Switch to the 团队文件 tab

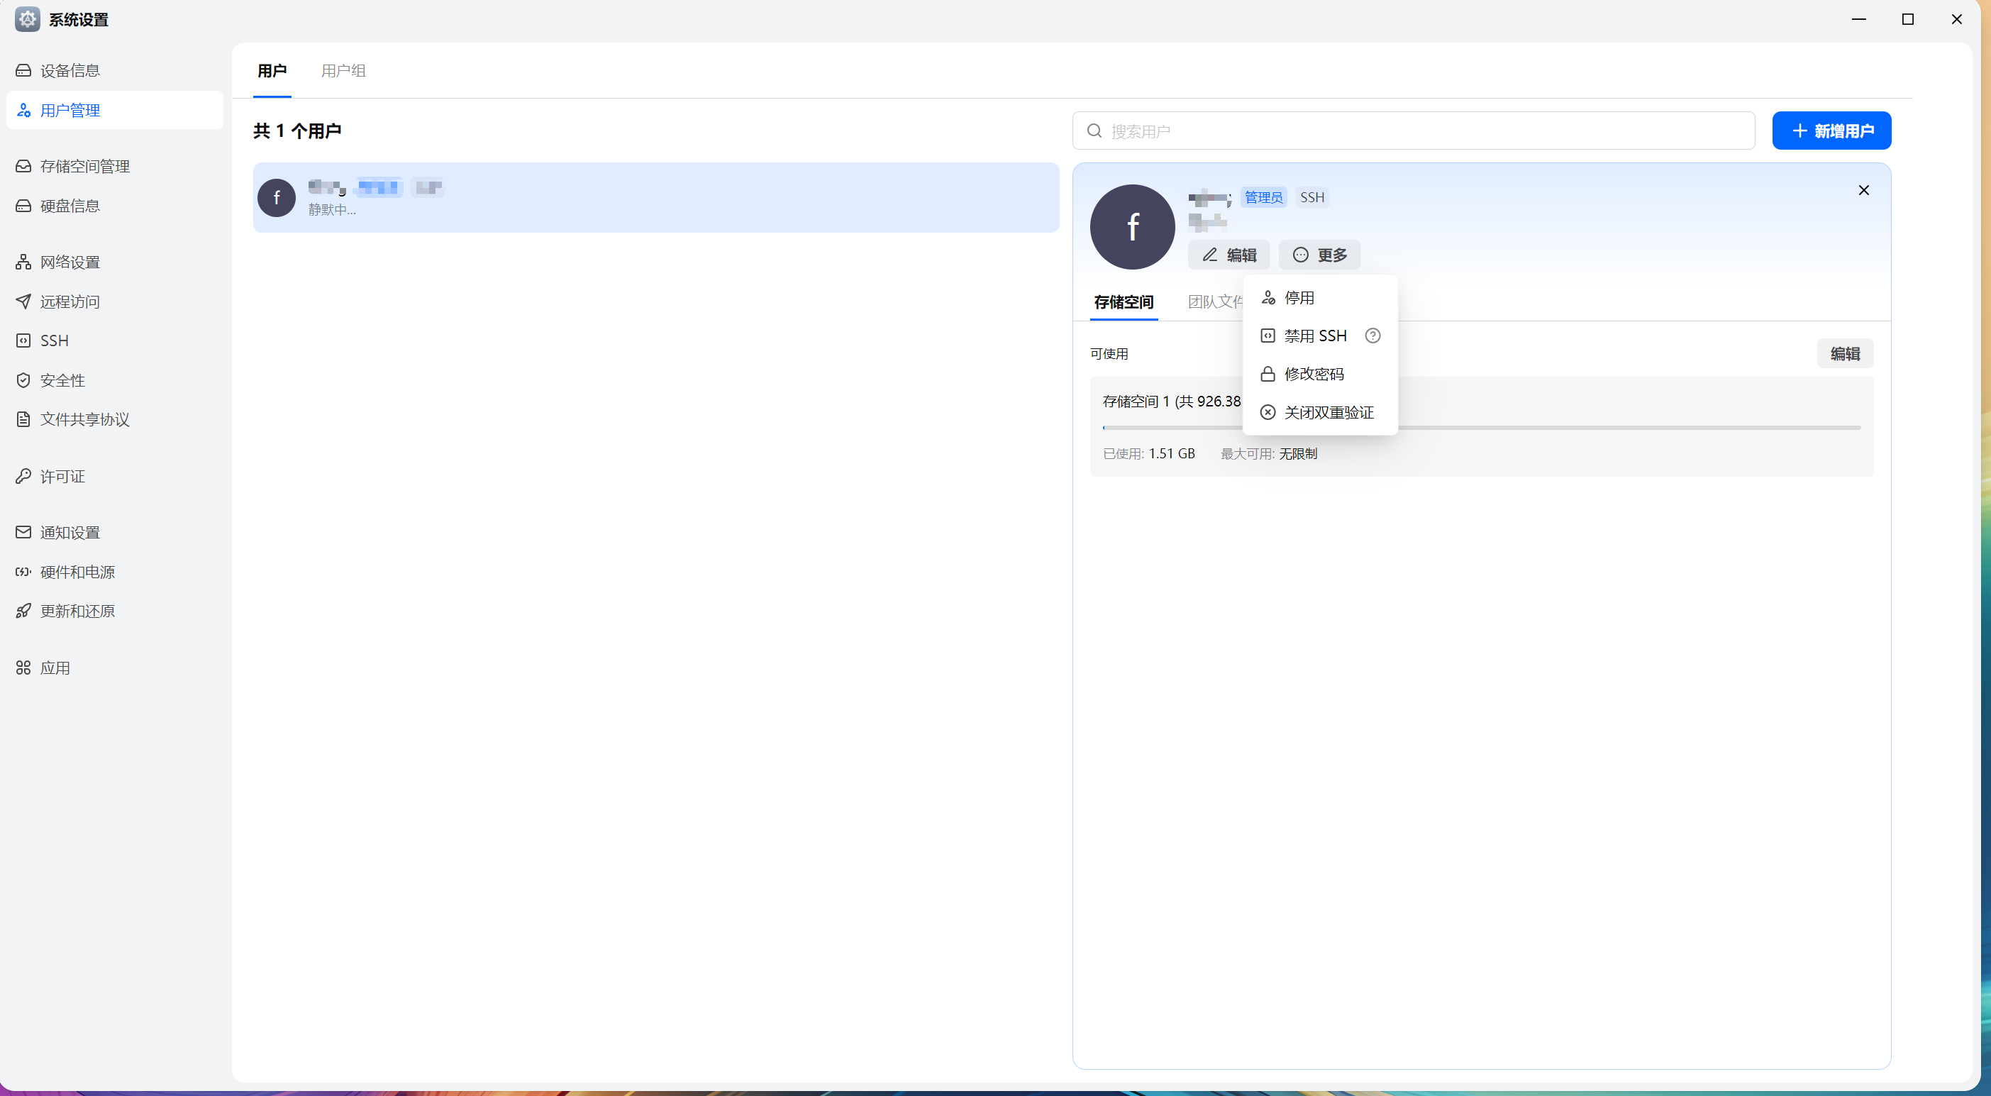tap(1215, 301)
